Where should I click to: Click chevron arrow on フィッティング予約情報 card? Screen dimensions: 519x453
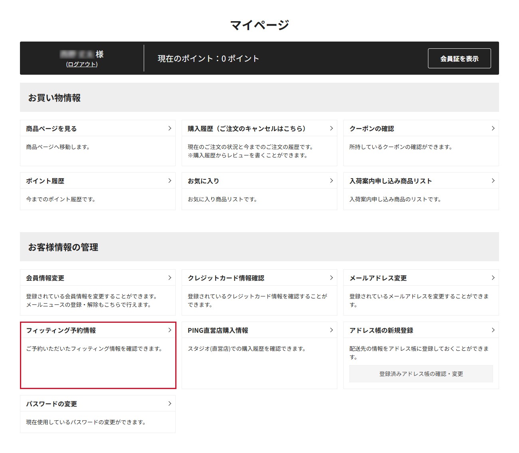pyautogui.click(x=170, y=330)
